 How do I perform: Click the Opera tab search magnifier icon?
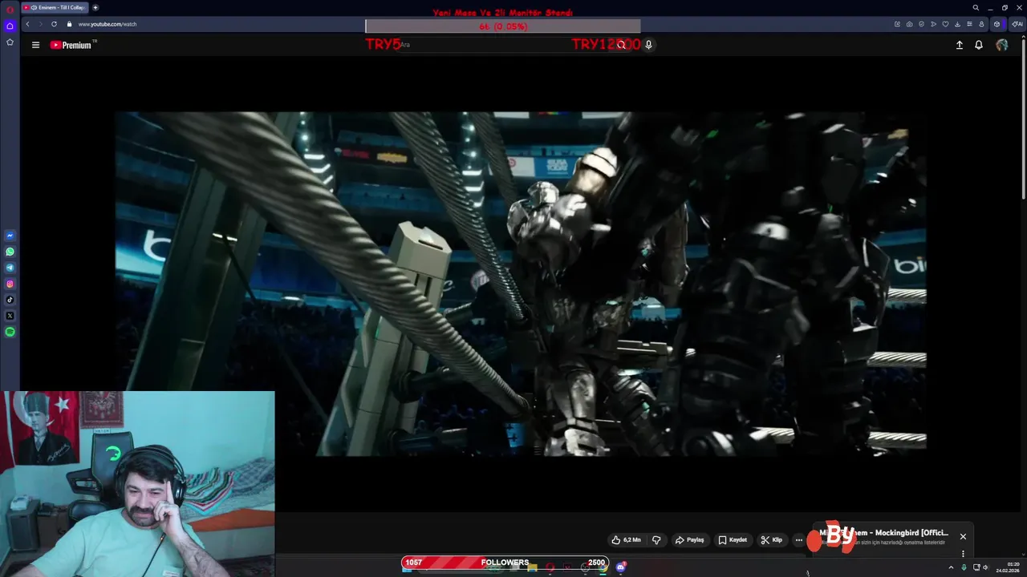[x=976, y=8]
